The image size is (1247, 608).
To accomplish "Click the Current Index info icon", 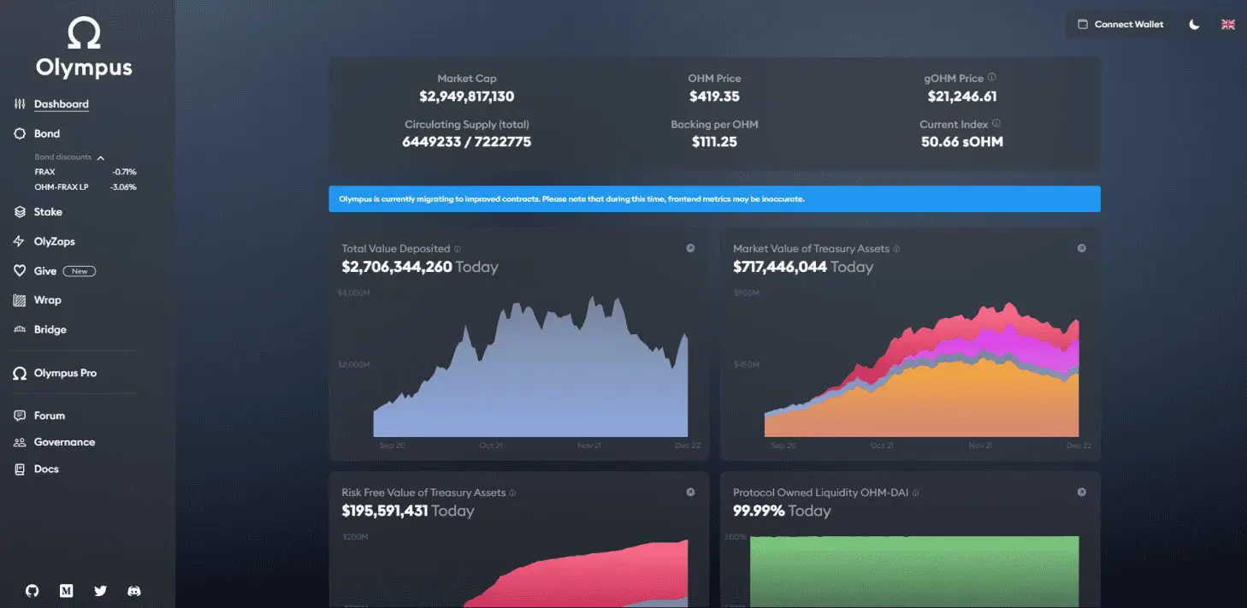I will (996, 123).
